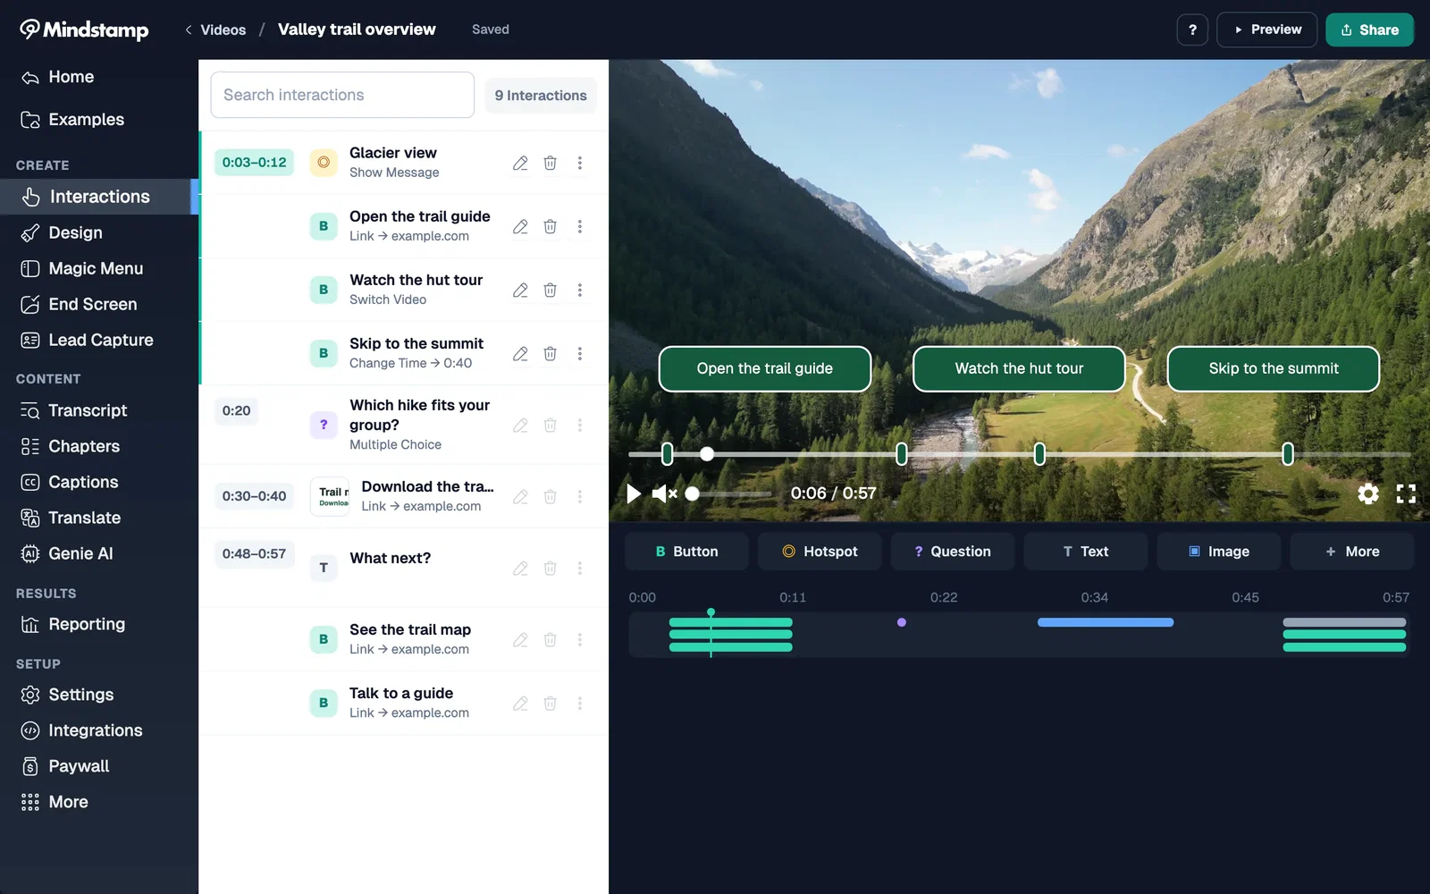Share the video

point(1369,30)
